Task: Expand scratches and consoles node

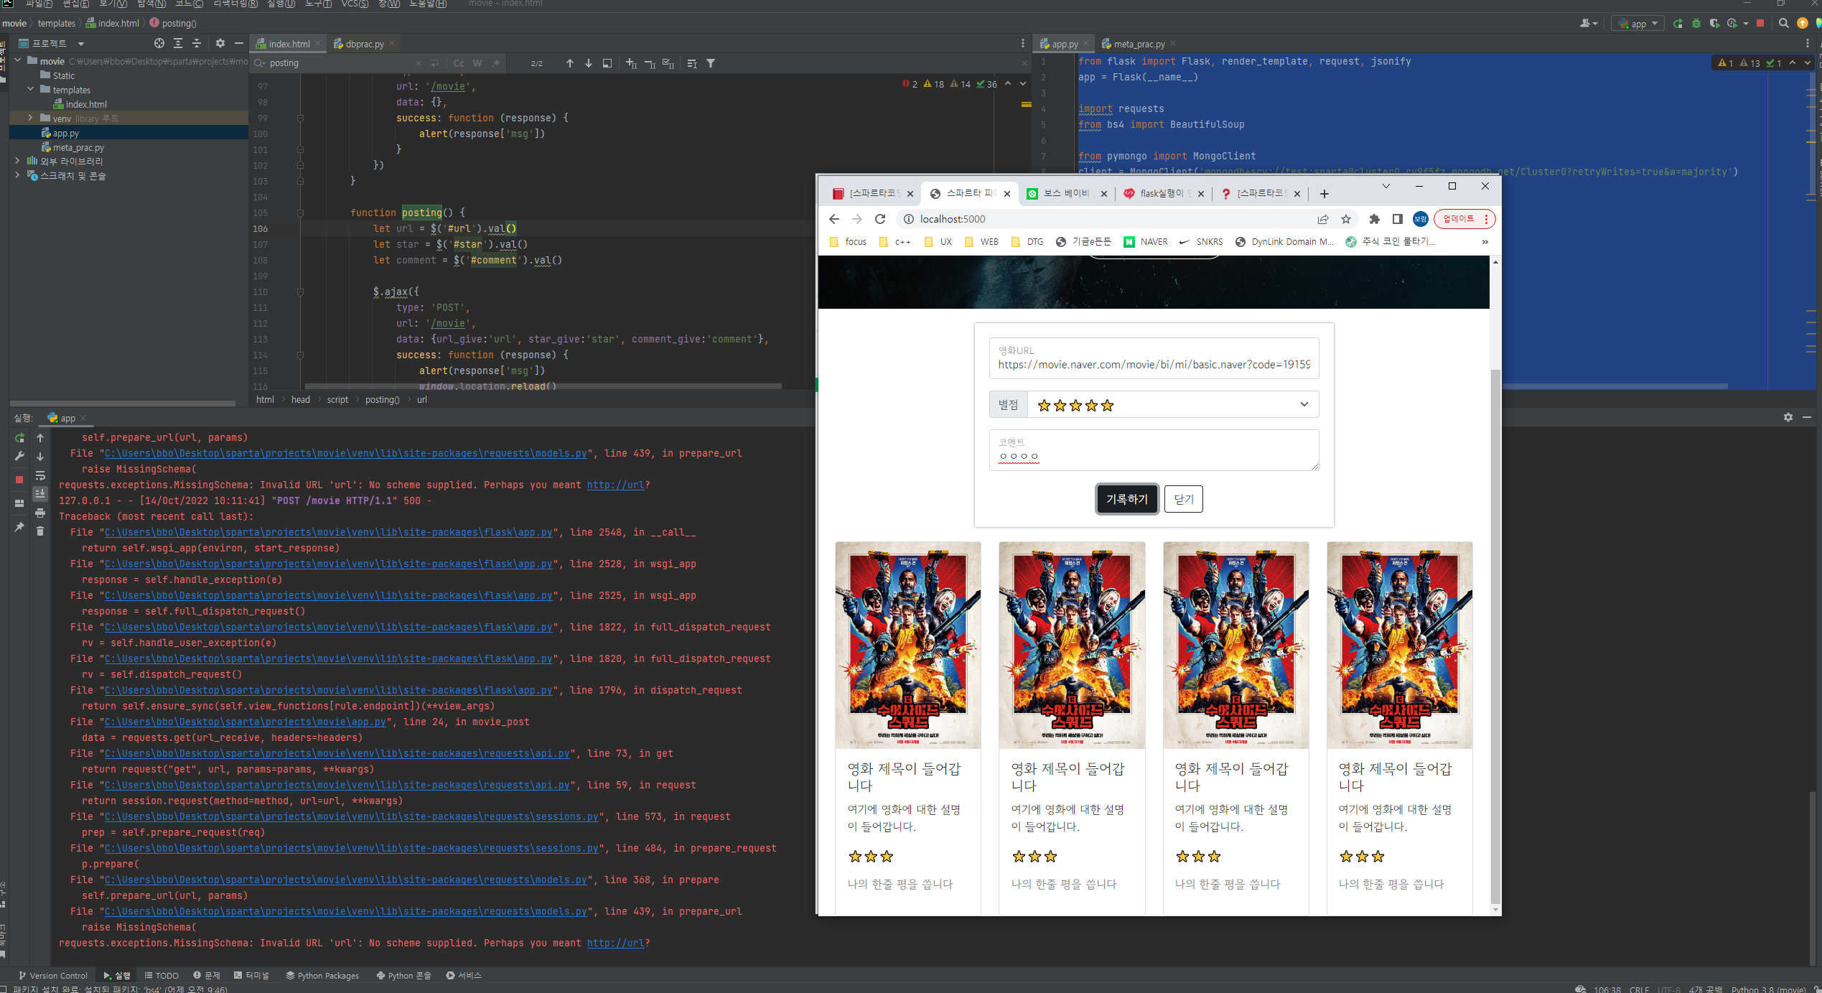Action: (18, 176)
